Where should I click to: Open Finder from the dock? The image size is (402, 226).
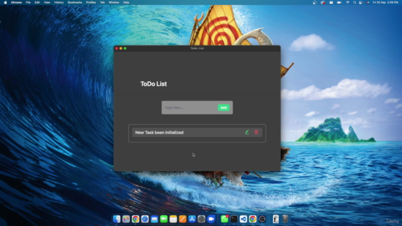tap(117, 219)
